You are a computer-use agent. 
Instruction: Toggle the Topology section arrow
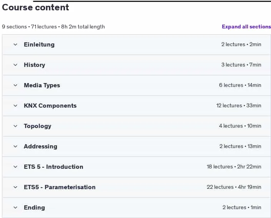(x=15, y=126)
